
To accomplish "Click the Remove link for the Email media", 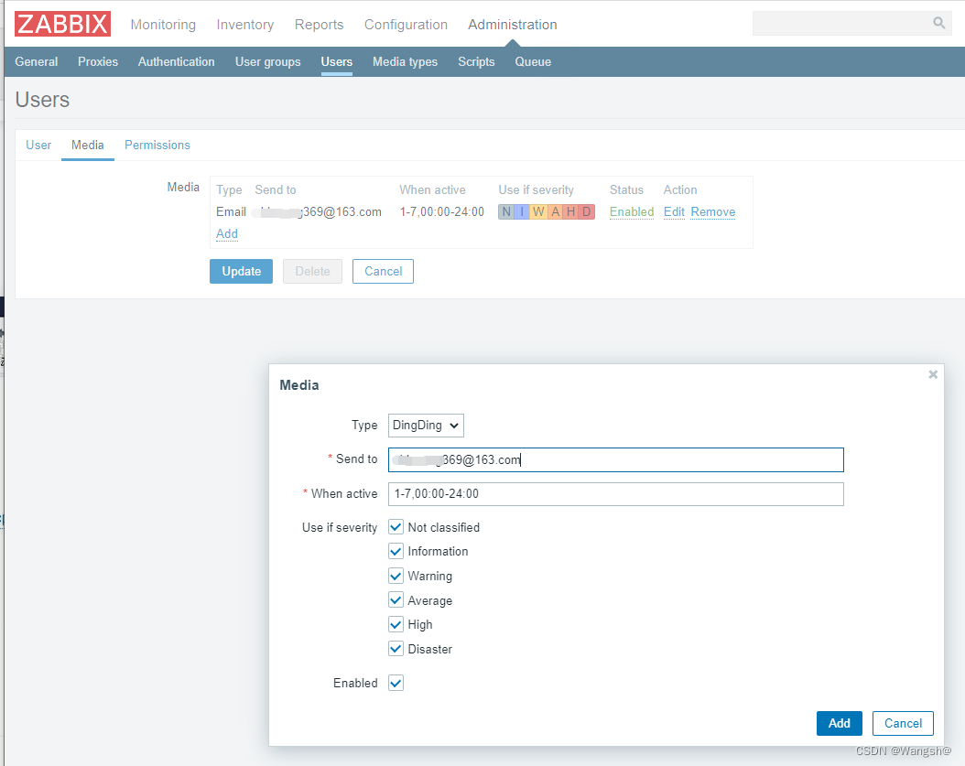I will click(712, 211).
